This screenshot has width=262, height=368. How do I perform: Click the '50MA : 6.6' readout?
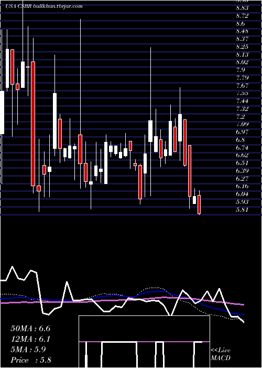pyautogui.click(x=30, y=329)
